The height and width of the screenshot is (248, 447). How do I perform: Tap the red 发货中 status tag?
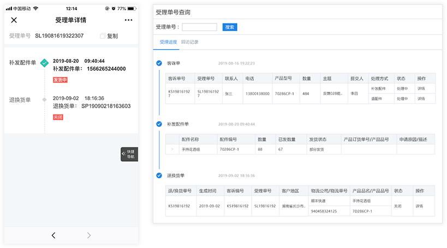[60, 80]
